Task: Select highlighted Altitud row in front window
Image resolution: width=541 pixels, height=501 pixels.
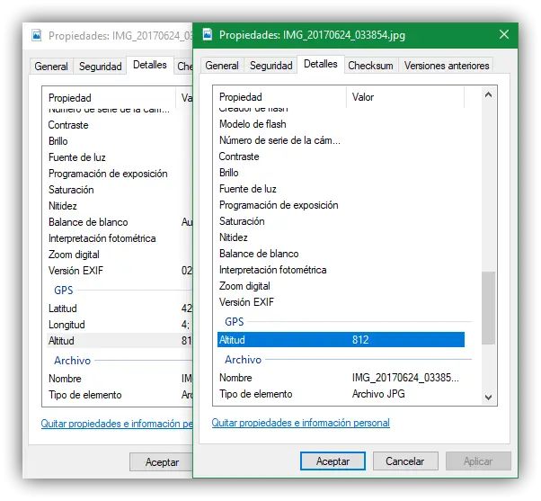Action: pyautogui.click(x=341, y=340)
